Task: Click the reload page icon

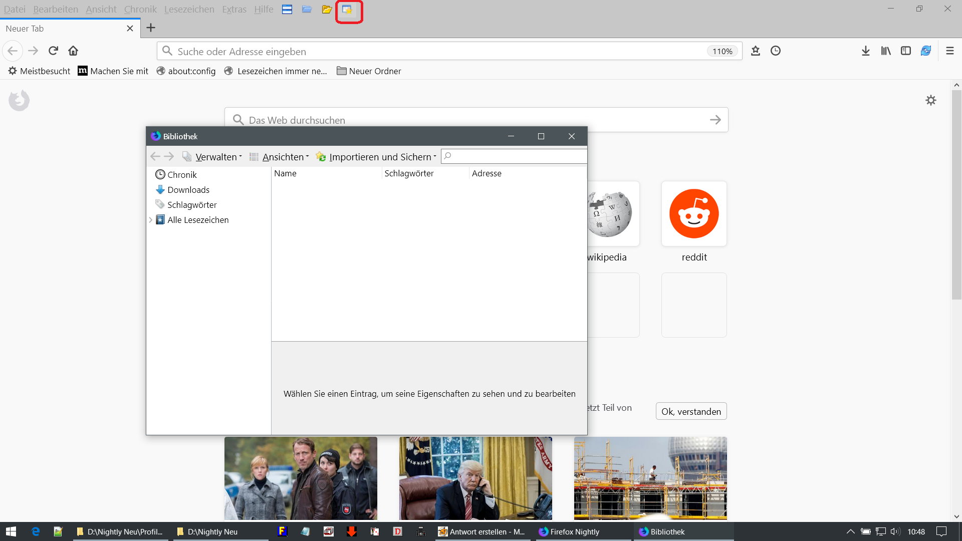Action: 53,51
